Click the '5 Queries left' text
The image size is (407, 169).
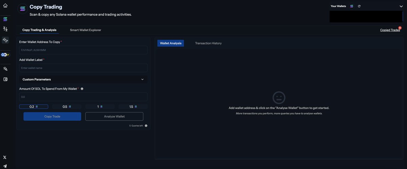click(x=136, y=126)
